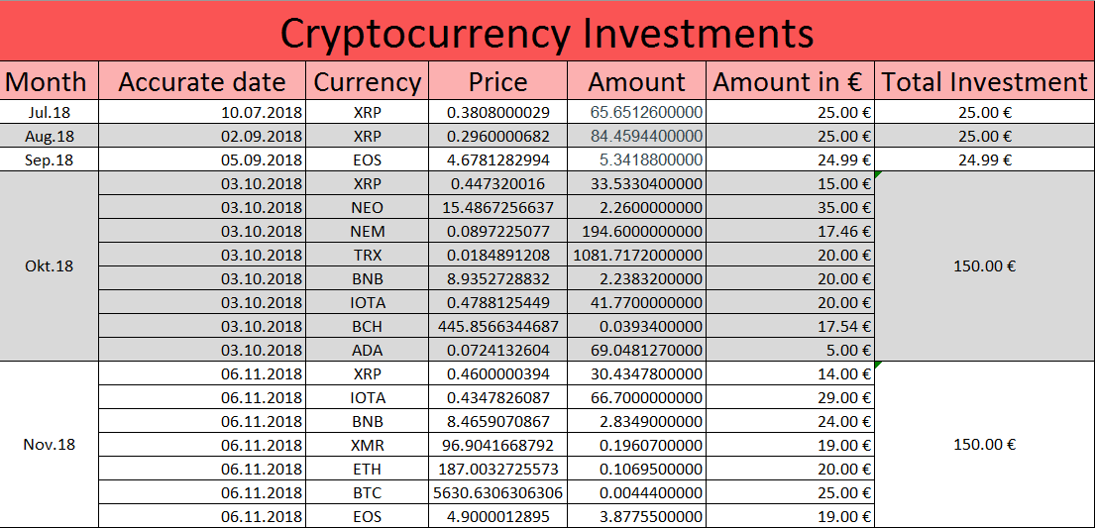The image size is (1095, 528).
Task: Select the Price header cell
Action: (x=497, y=81)
